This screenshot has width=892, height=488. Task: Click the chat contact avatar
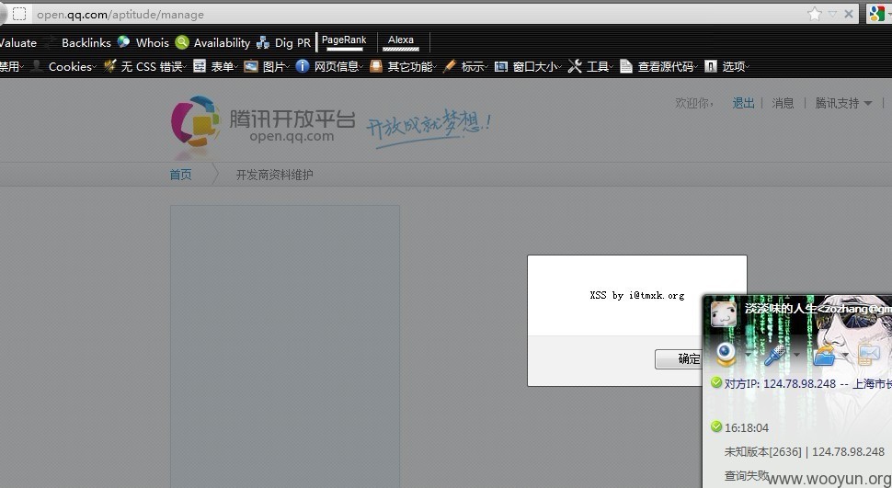(724, 313)
